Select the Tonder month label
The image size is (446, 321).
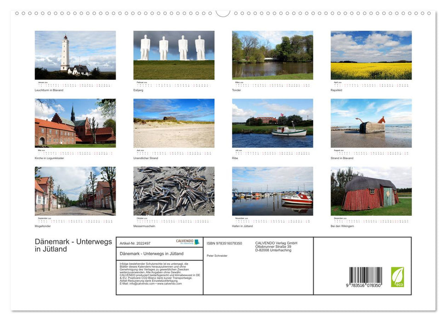237,90
